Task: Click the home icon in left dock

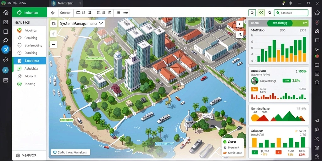Action: pyautogui.click(x=6, y=13)
